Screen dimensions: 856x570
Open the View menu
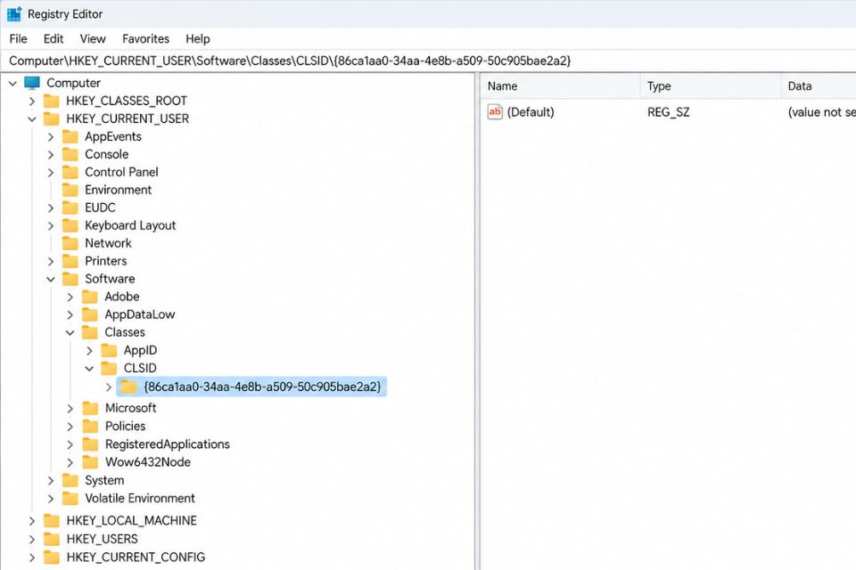(93, 38)
